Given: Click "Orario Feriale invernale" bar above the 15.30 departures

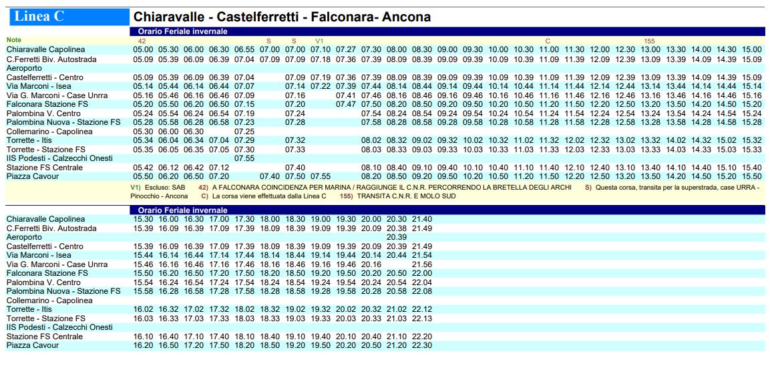Looking at the screenshot, I should click(x=447, y=210).
